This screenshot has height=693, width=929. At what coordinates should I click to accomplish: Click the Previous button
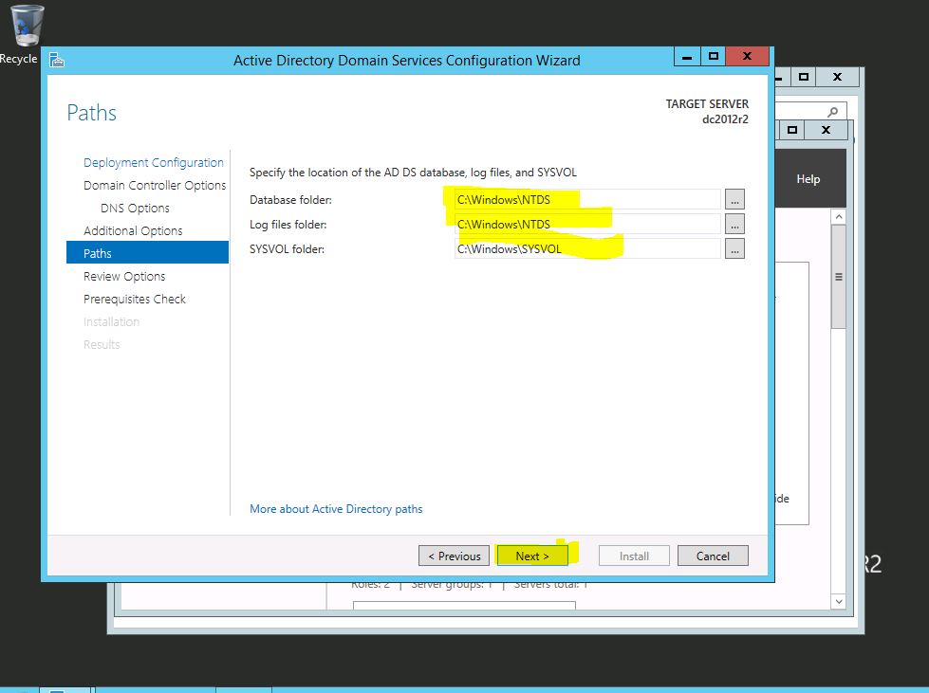click(x=454, y=556)
